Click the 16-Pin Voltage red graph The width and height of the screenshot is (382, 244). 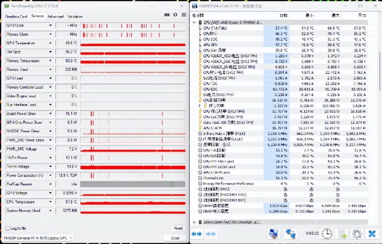pyautogui.click(x=133, y=166)
